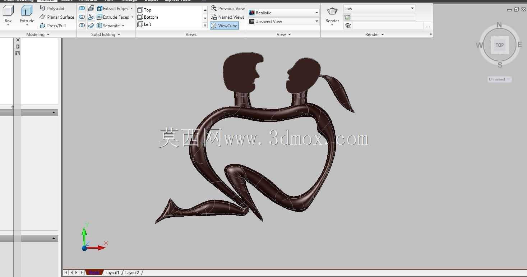Expand the Render panel title
Screen dimensions: 527x277
[374, 34]
